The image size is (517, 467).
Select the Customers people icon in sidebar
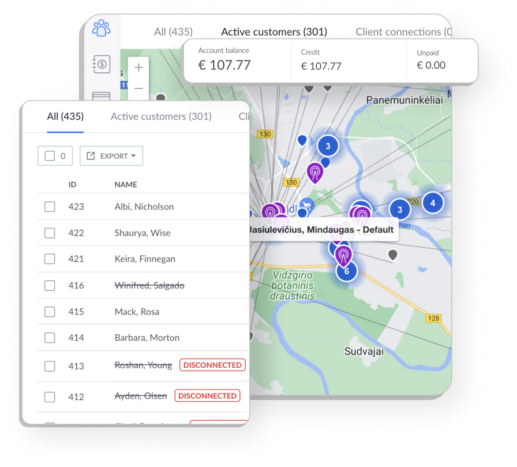[x=101, y=27]
